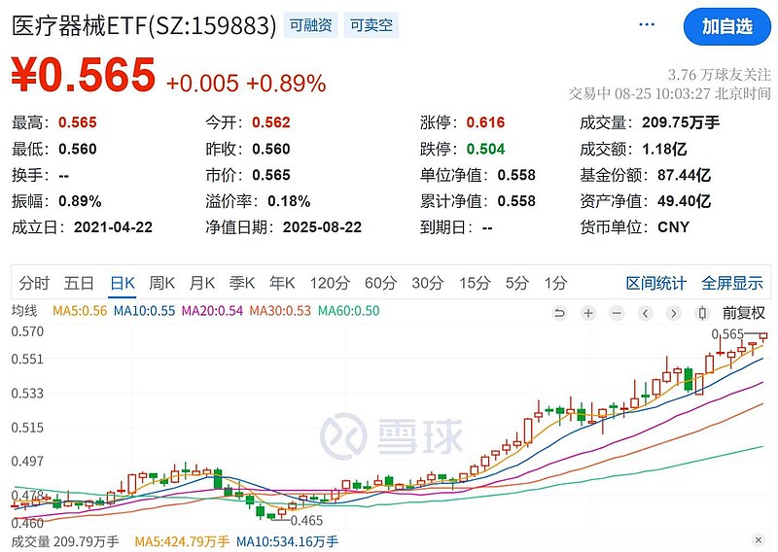
Task: Click the 加自选 add to watchlist button
Action: coord(726,27)
